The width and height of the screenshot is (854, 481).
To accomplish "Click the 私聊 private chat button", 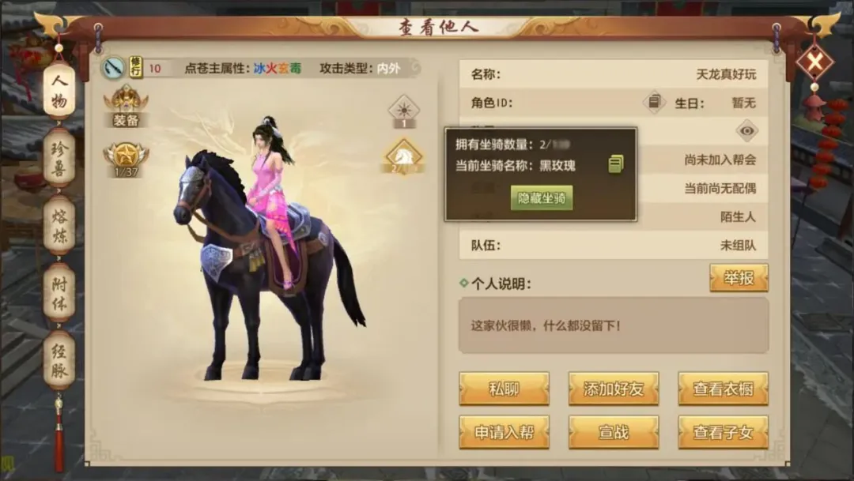I will 504,389.
